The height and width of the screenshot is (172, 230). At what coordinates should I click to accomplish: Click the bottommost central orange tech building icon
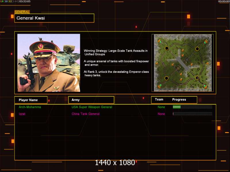pyautogui.click(x=181, y=79)
